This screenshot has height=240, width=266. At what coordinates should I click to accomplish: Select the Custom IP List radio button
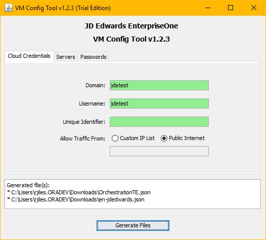pyautogui.click(x=133, y=138)
